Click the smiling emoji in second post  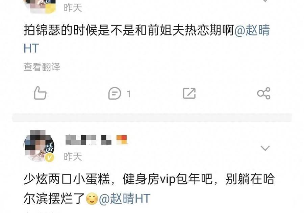click(x=92, y=199)
